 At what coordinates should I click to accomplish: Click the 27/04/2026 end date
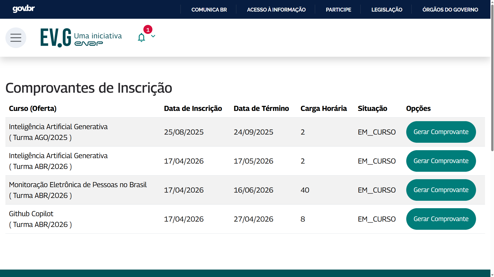(x=253, y=219)
